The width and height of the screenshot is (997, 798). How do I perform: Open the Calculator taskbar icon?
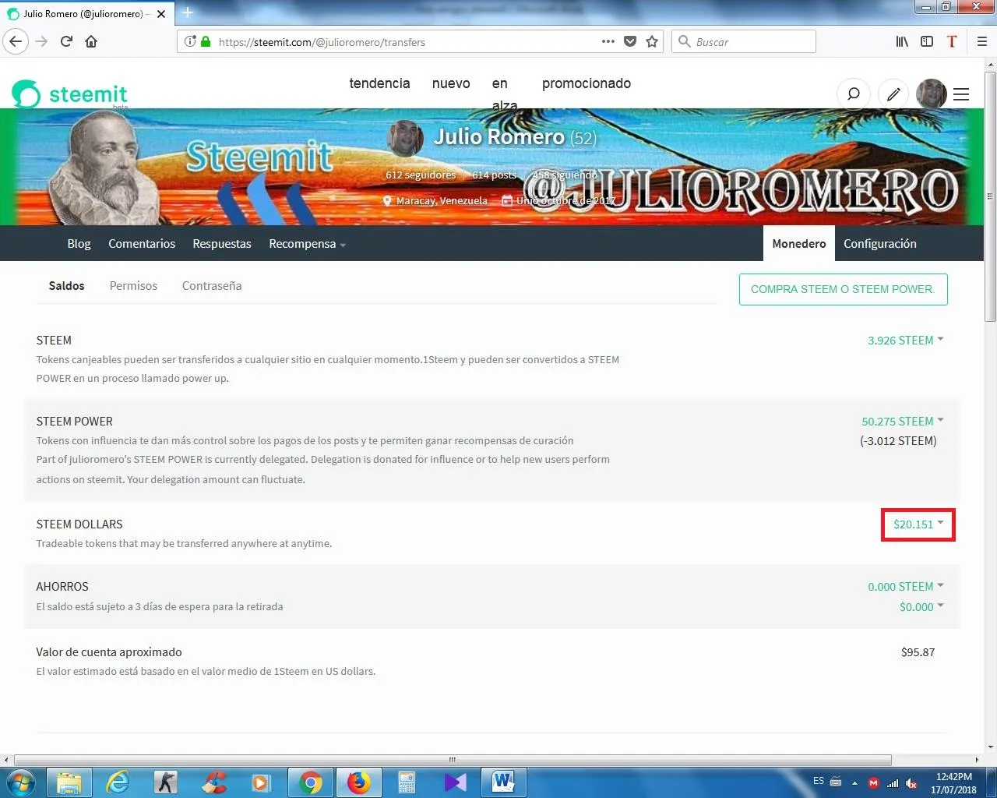coord(407,782)
